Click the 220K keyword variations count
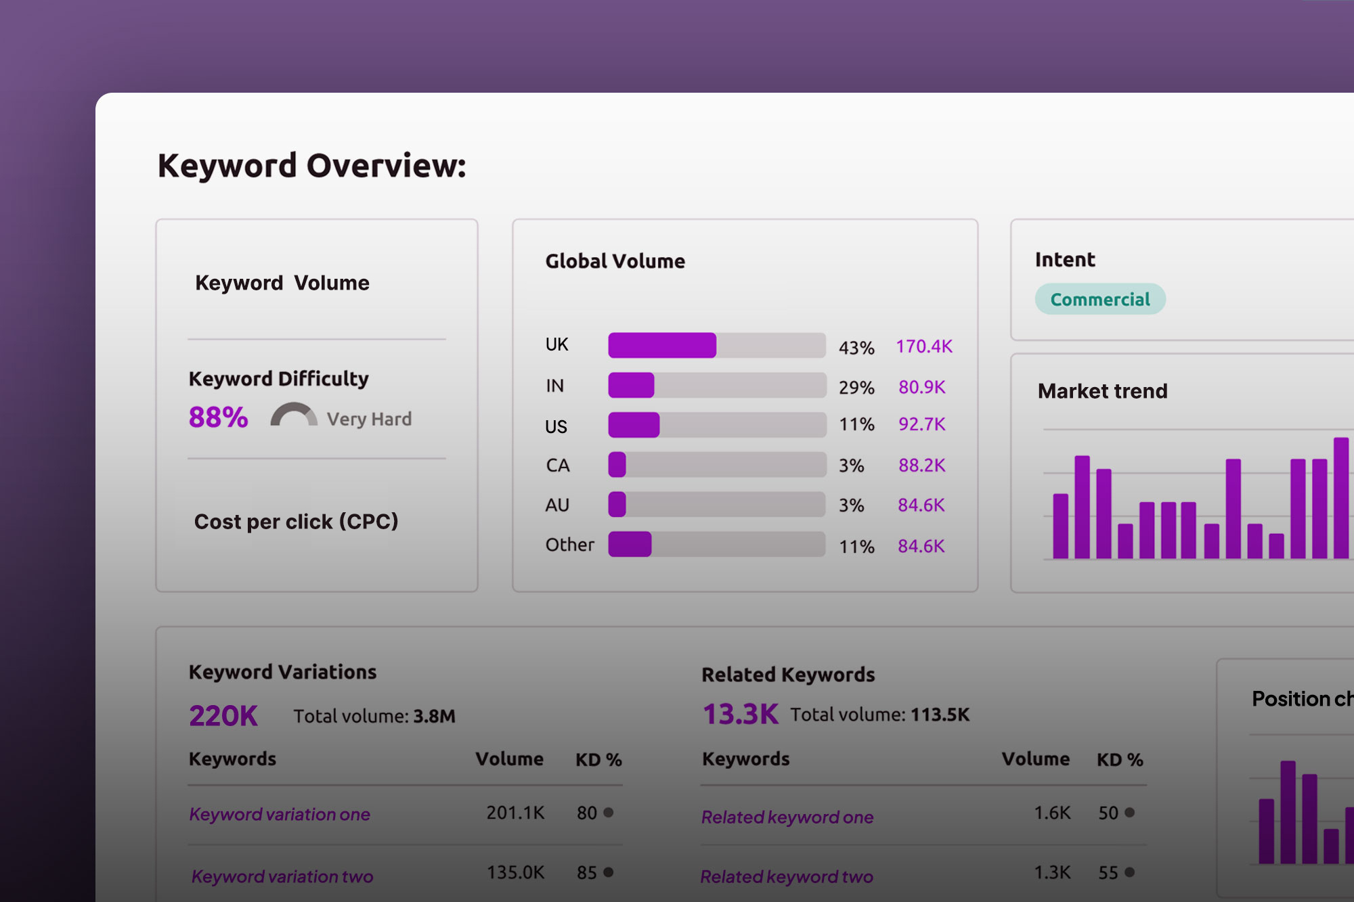The width and height of the screenshot is (1354, 902). coord(223,716)
